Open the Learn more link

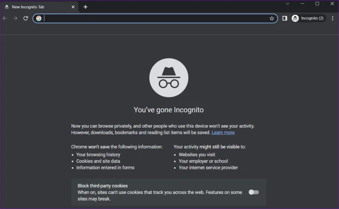click(x=223, y=133)
